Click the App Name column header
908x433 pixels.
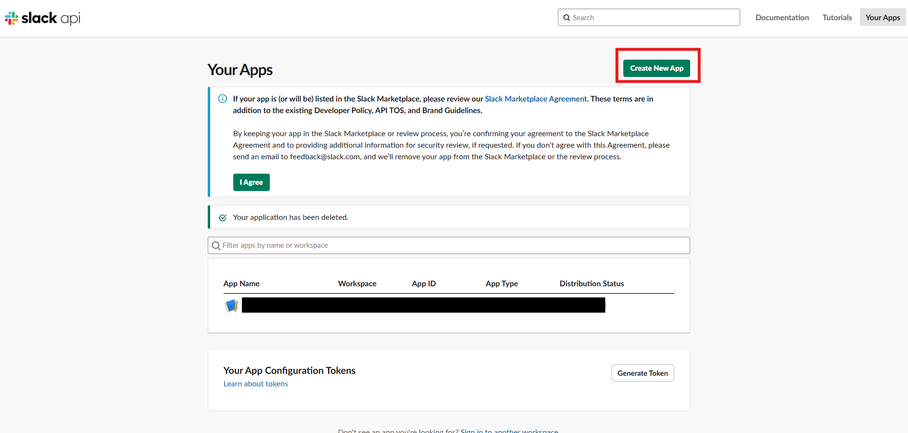tap(241, 284)
